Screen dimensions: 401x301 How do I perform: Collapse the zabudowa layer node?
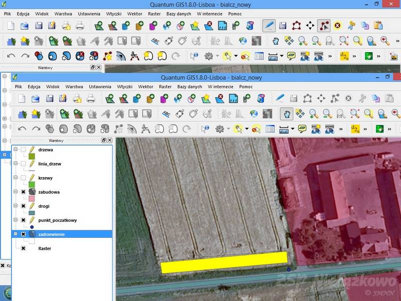point(16,191)
